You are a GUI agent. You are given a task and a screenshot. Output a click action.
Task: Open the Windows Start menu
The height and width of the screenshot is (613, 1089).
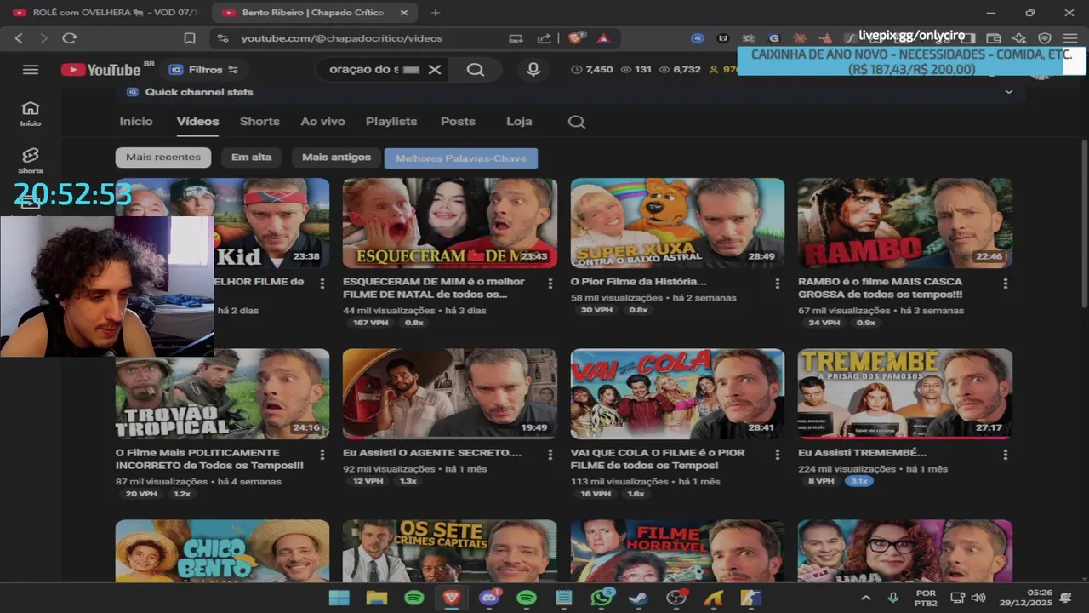(x=339, y=598)
